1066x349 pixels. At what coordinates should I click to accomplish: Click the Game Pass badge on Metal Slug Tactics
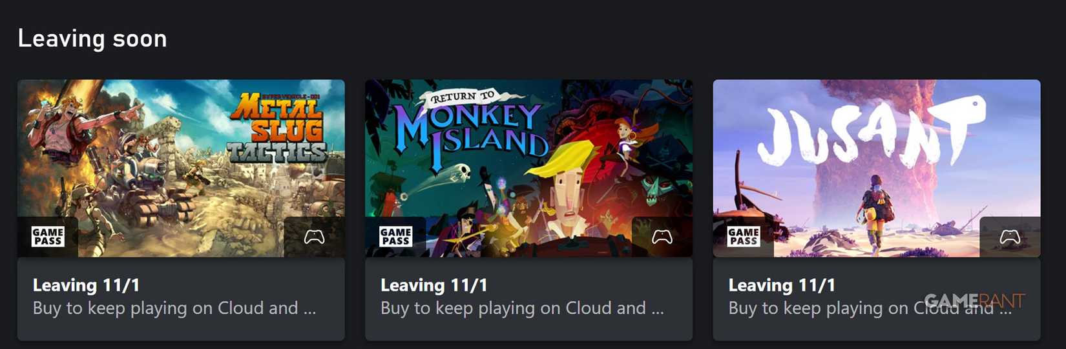(48, 237)
